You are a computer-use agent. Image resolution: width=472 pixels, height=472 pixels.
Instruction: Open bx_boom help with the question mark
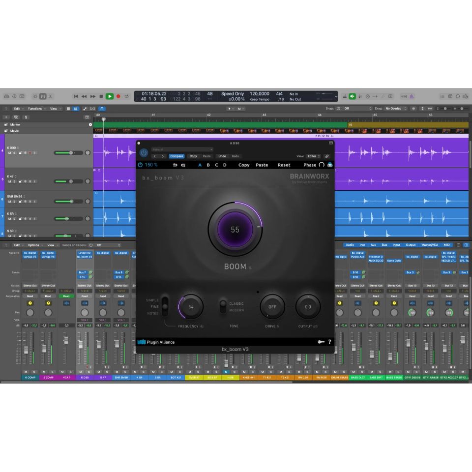click(329, 342)
